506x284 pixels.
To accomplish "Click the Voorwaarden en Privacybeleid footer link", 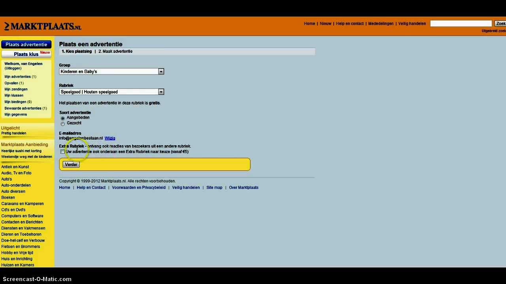I will pos(139,187).
